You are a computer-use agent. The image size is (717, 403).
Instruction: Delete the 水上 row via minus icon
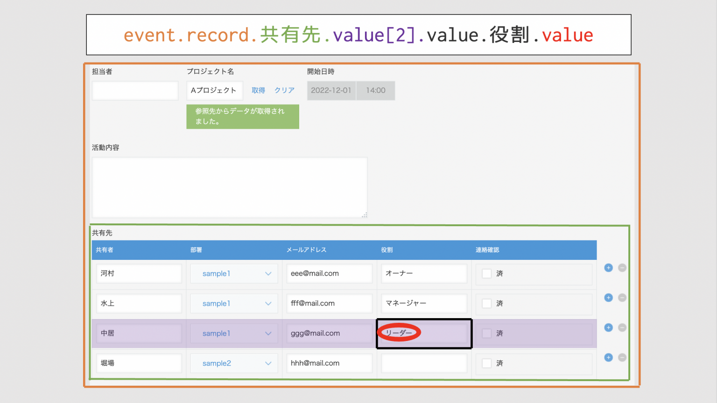622,298
